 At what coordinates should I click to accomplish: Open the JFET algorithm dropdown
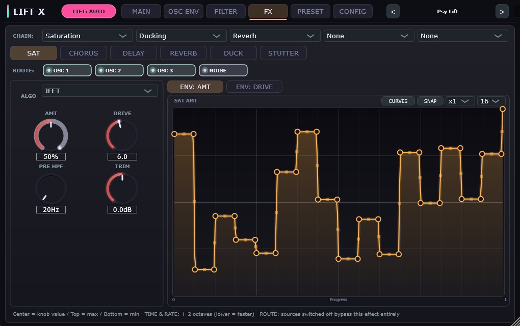coord(100,91)
